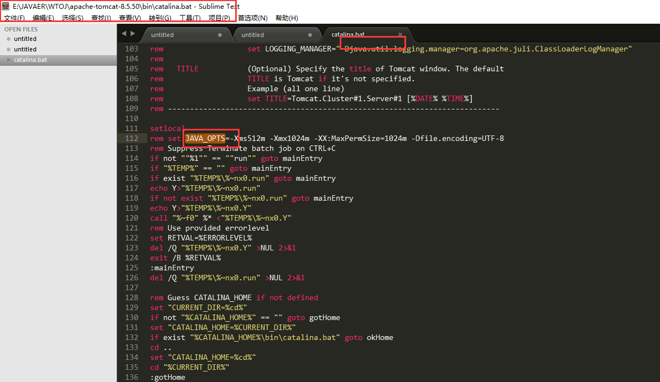Image resolution: width=660 pixels, height=382 pixels.
Task: Click RETVAL=%ERRORLEVEL% on line 122
Action: pos(210,238)
